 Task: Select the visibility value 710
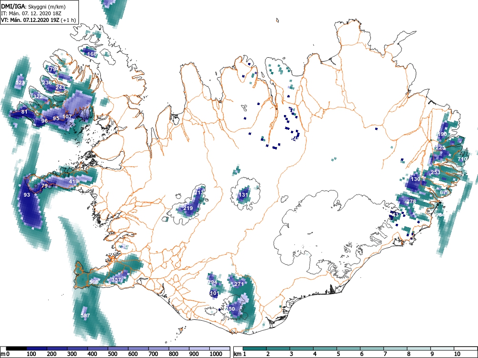(462, 159)
